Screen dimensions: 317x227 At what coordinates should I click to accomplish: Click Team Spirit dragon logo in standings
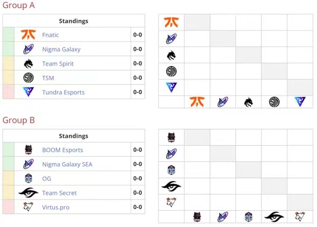coord(29,64)
